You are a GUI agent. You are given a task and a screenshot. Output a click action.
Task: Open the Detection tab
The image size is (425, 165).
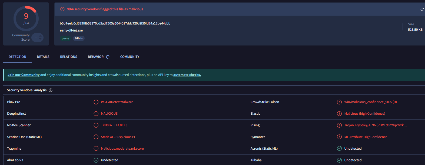point(17,57)
